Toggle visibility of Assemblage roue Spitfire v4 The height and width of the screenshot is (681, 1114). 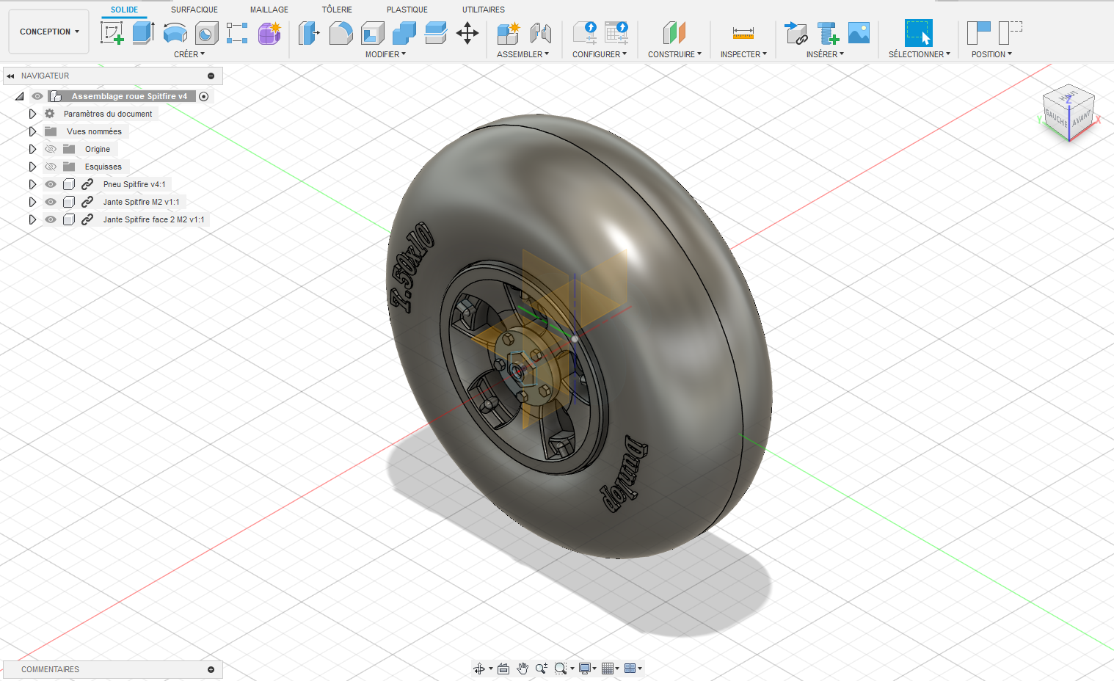(x=37, y=96)
